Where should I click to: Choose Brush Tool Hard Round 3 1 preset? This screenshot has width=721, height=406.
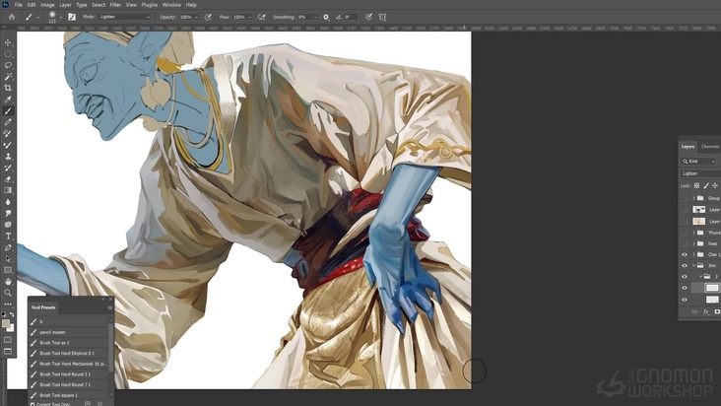tap(69, 374)
